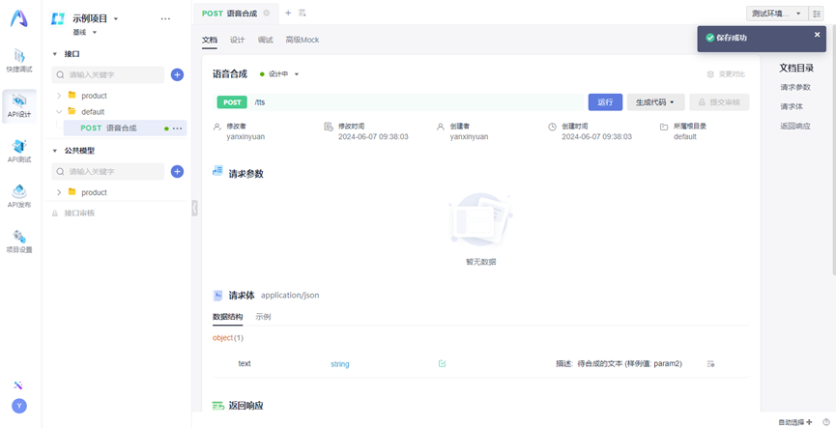
Task: Click the 运行 button
Action: tap(605, 102)
